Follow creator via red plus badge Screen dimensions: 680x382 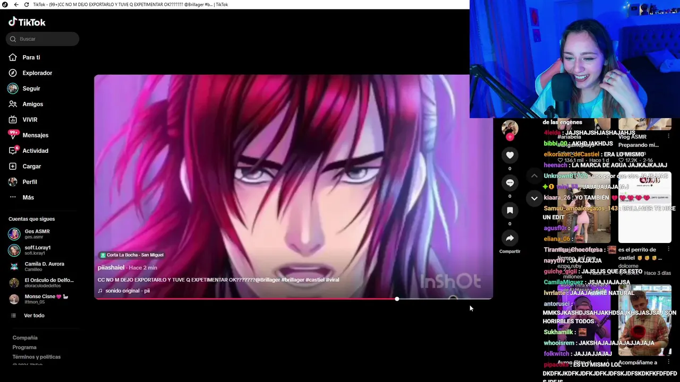510,137
